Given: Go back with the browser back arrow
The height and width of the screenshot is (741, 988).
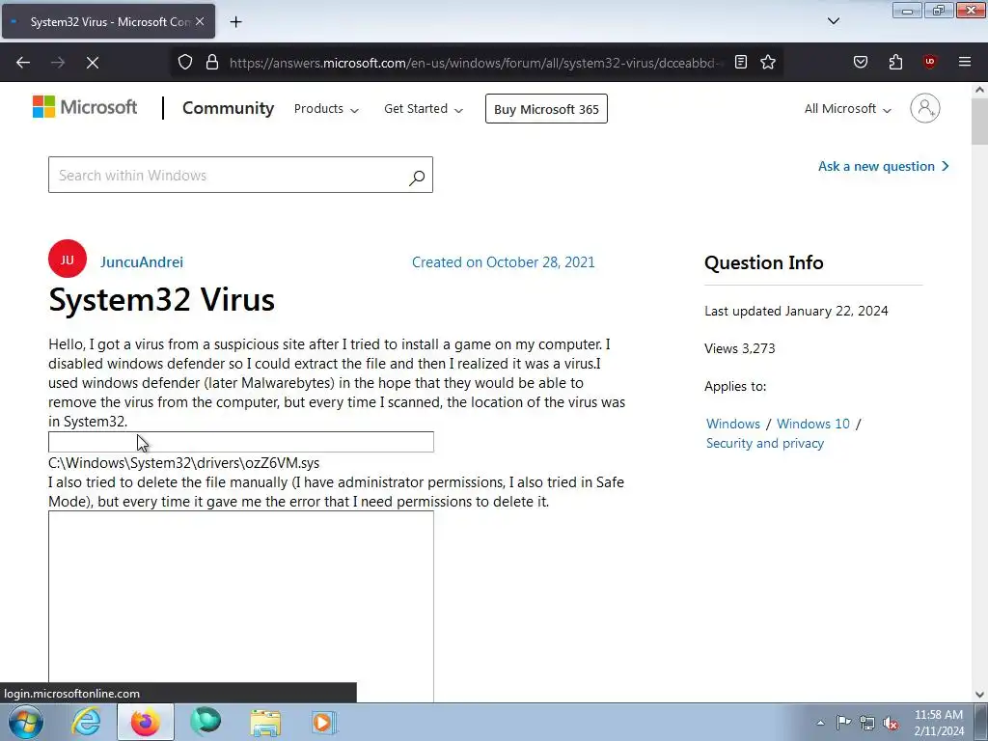Looking at the screenshot, I should [x=23, y=63].
